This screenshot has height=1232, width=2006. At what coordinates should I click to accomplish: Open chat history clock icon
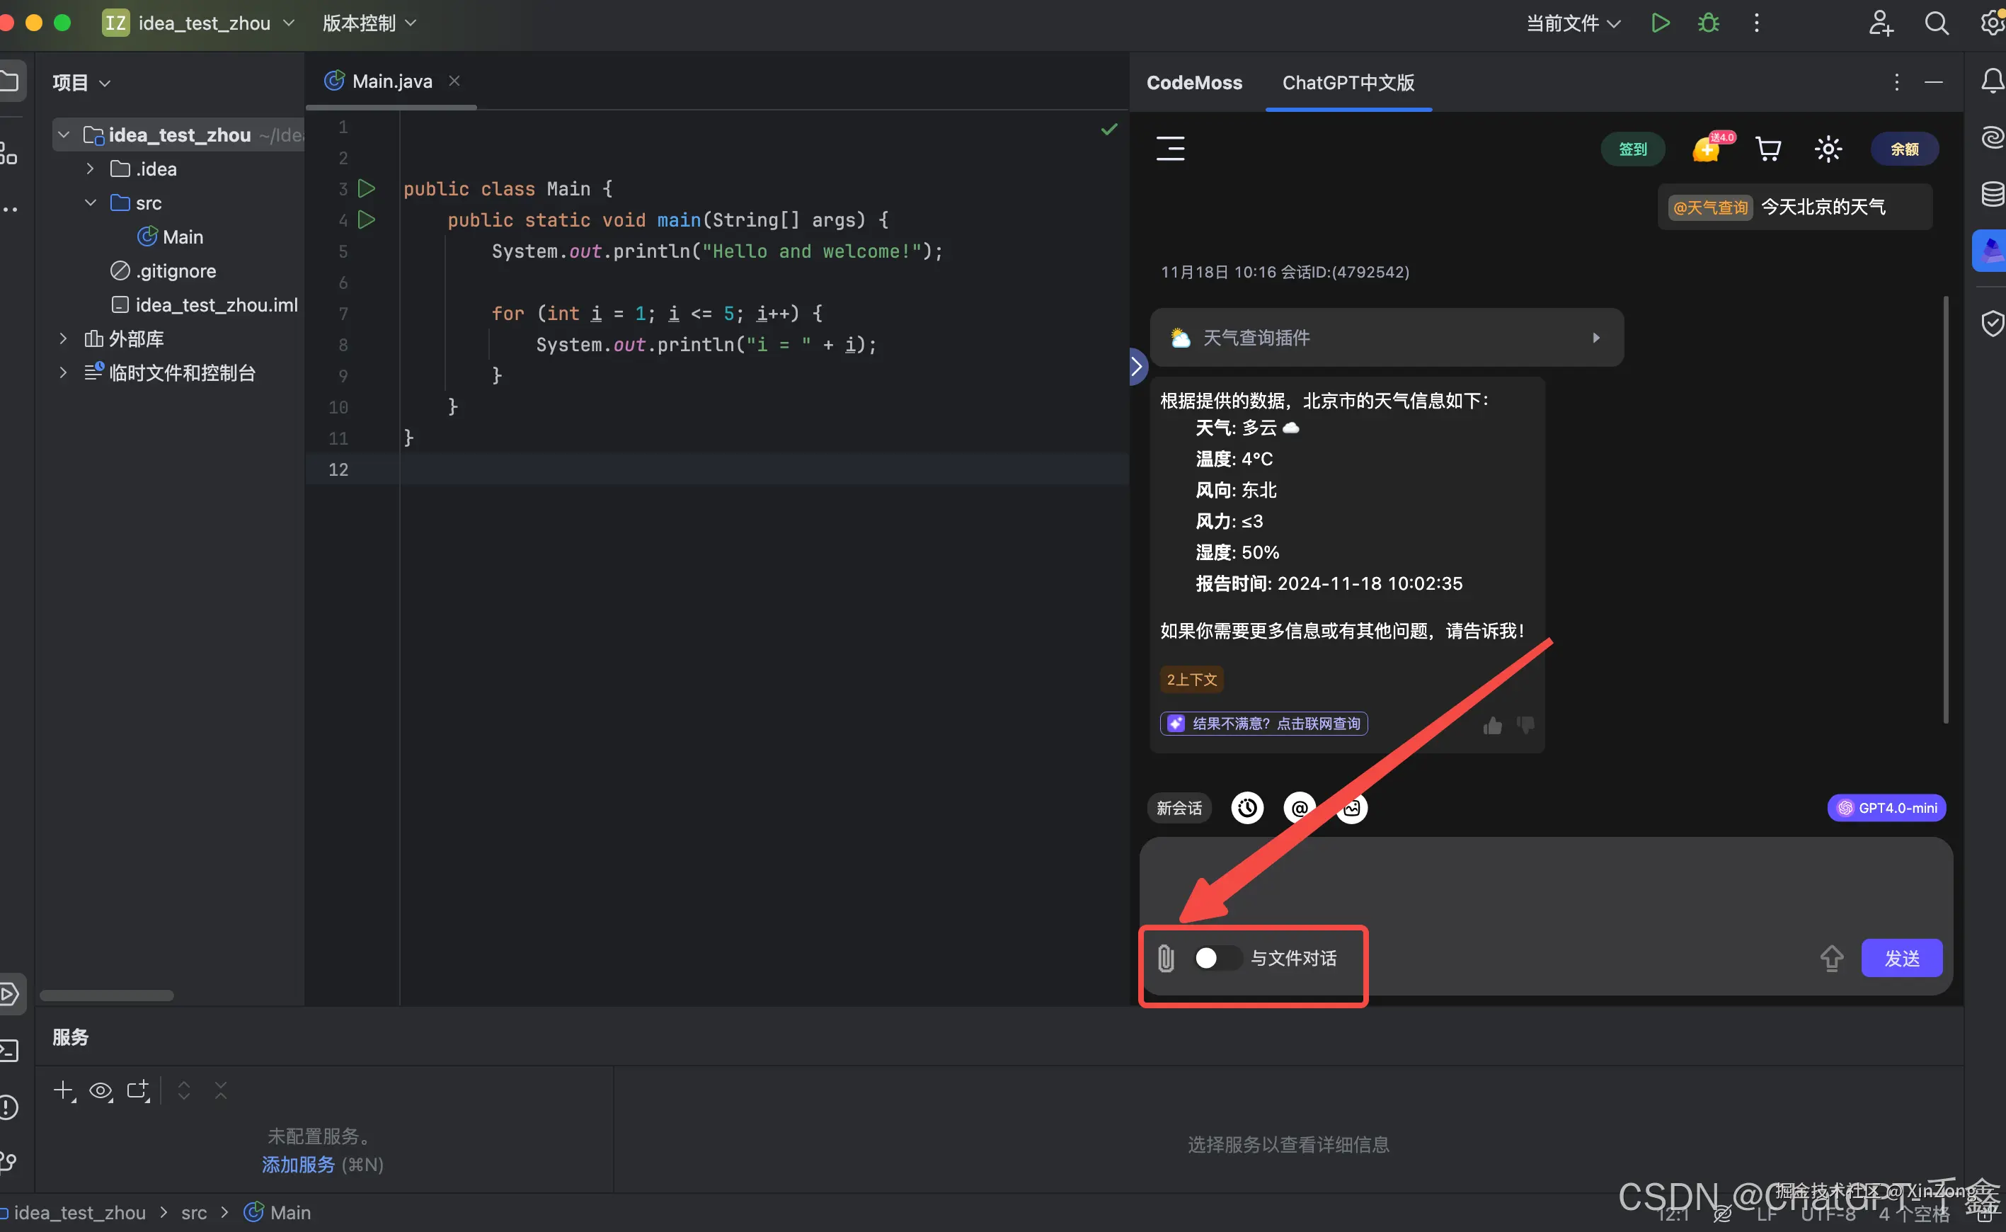pos(1247,807)
